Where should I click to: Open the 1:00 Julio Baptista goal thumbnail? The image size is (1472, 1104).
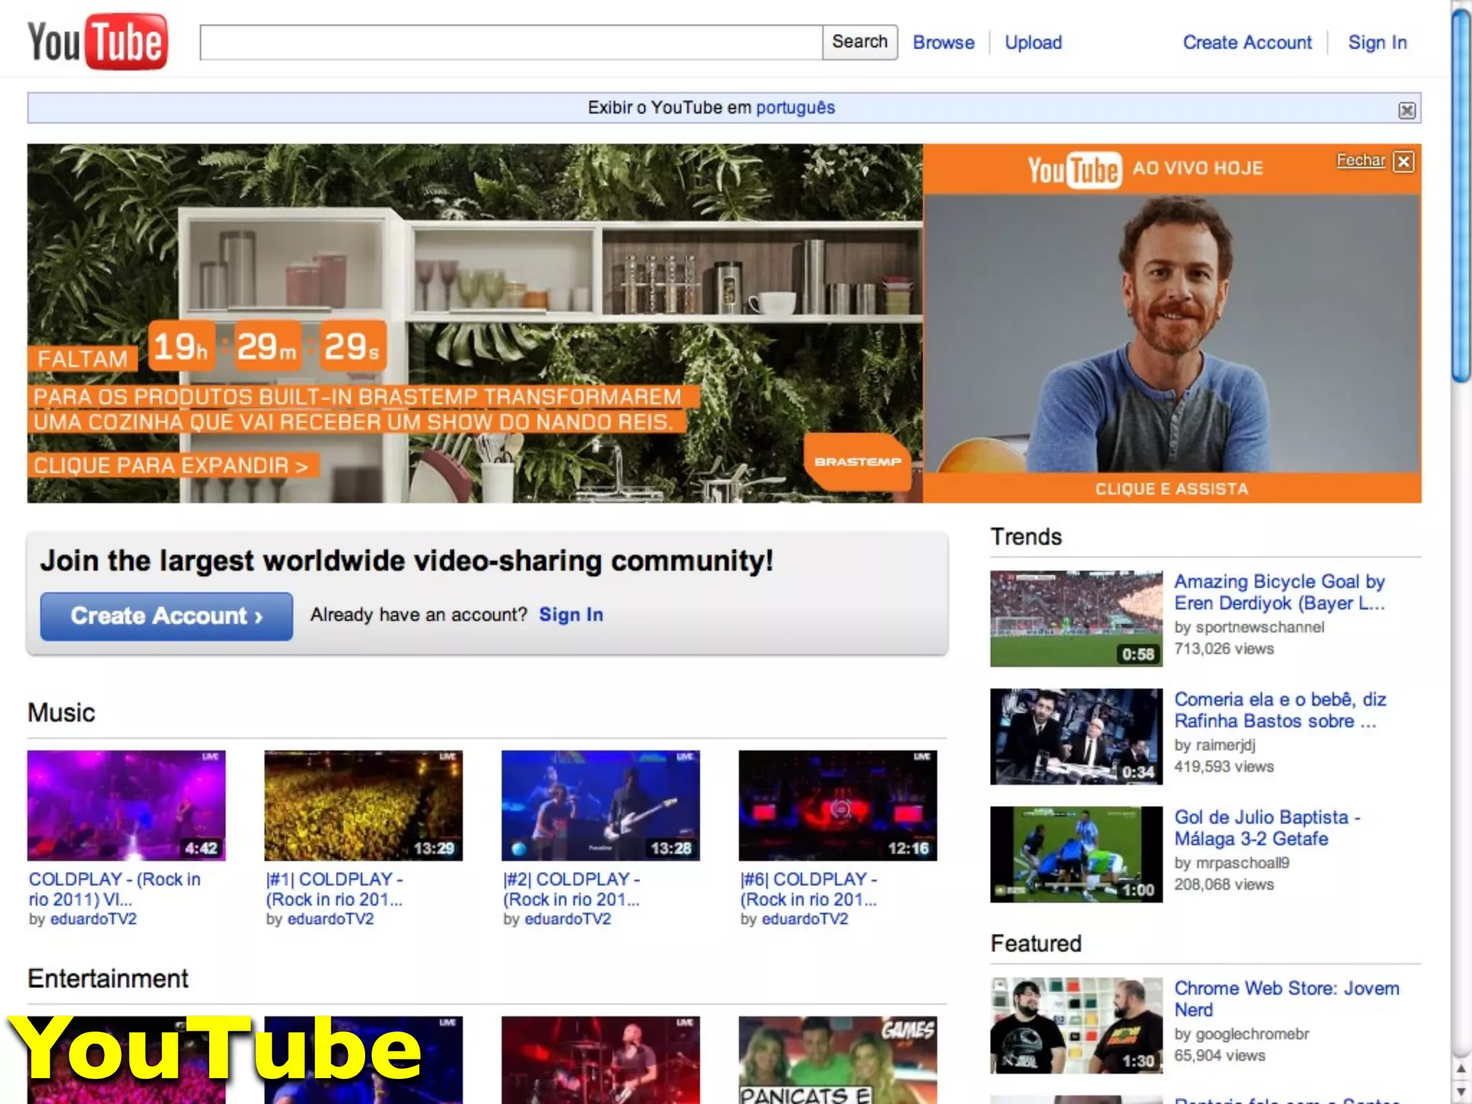1076,855
